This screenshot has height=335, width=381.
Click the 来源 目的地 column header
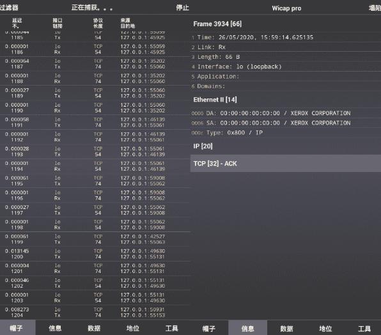[x=128, y=23]
